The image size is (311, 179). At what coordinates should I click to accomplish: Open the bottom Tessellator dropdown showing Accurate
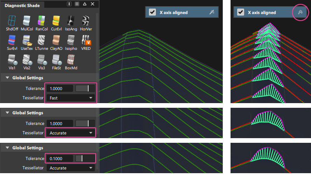coord(71,168)
